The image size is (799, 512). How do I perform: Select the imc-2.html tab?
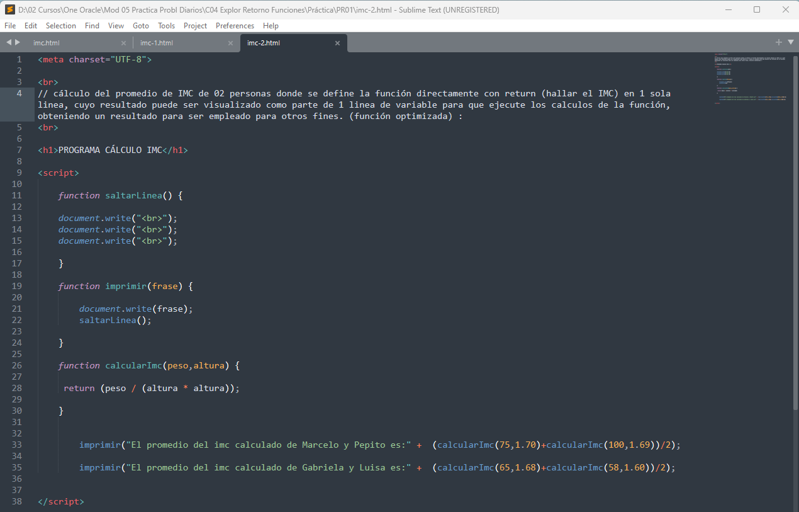(293, 43)
